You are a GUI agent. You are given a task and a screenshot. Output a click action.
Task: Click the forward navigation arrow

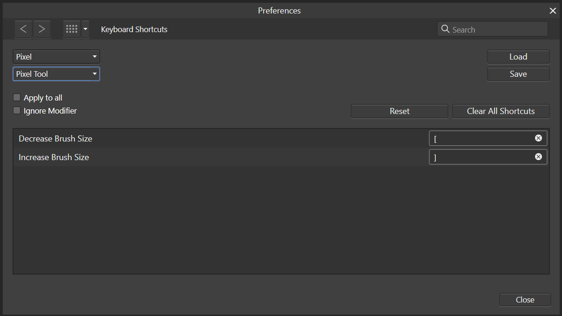click(x=41, y=29)
